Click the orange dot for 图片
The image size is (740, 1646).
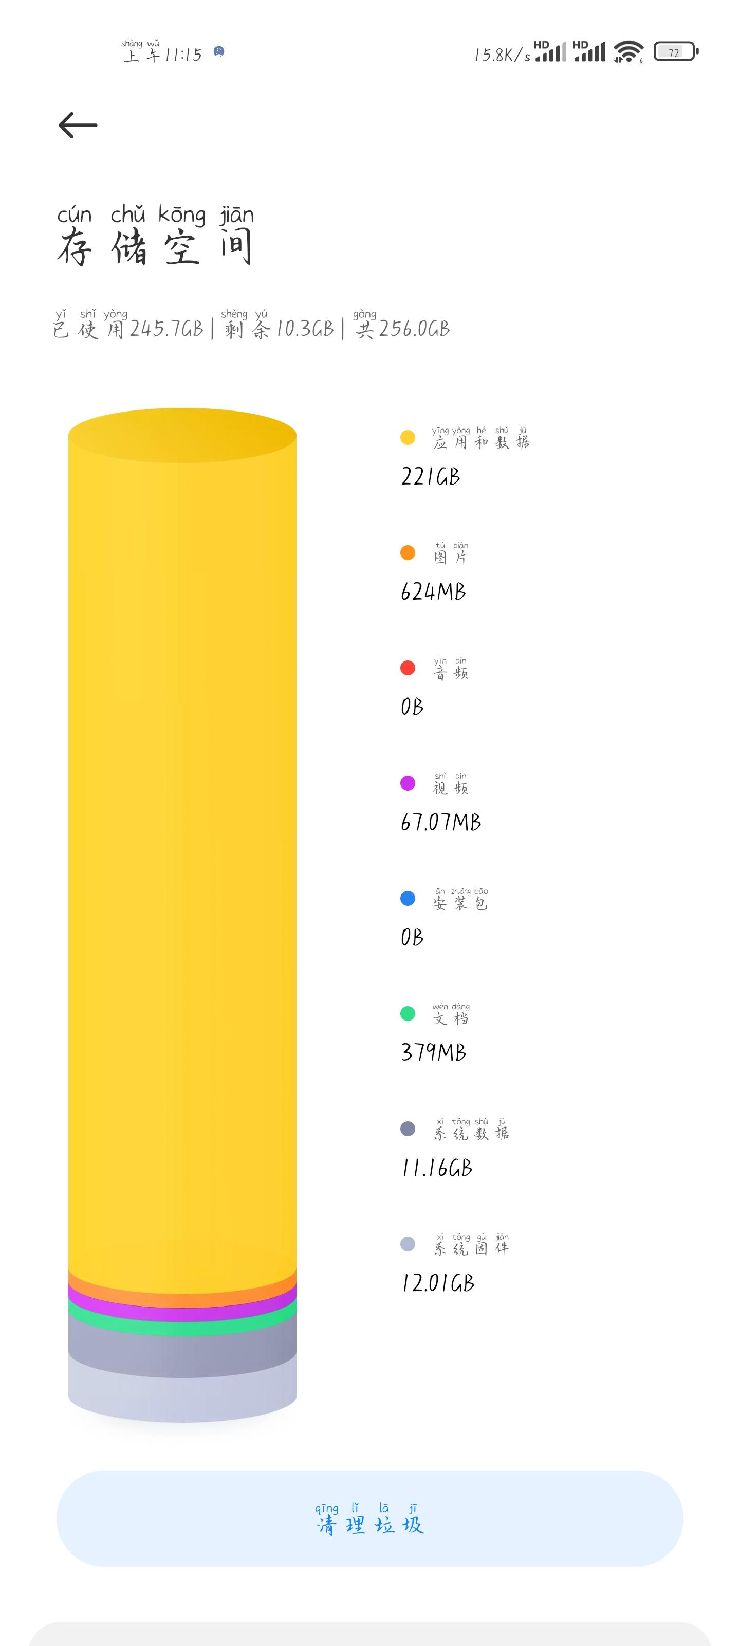pos(408,553)
